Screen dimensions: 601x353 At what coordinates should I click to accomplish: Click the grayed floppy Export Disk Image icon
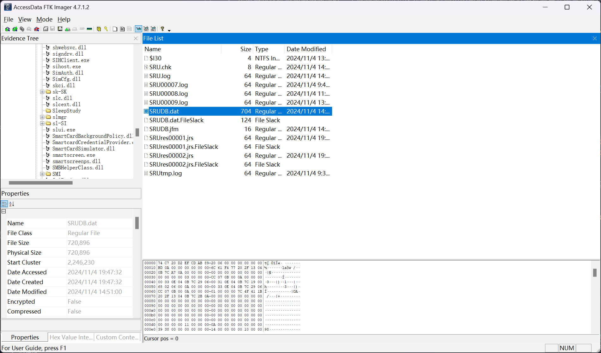click(53, 29)
